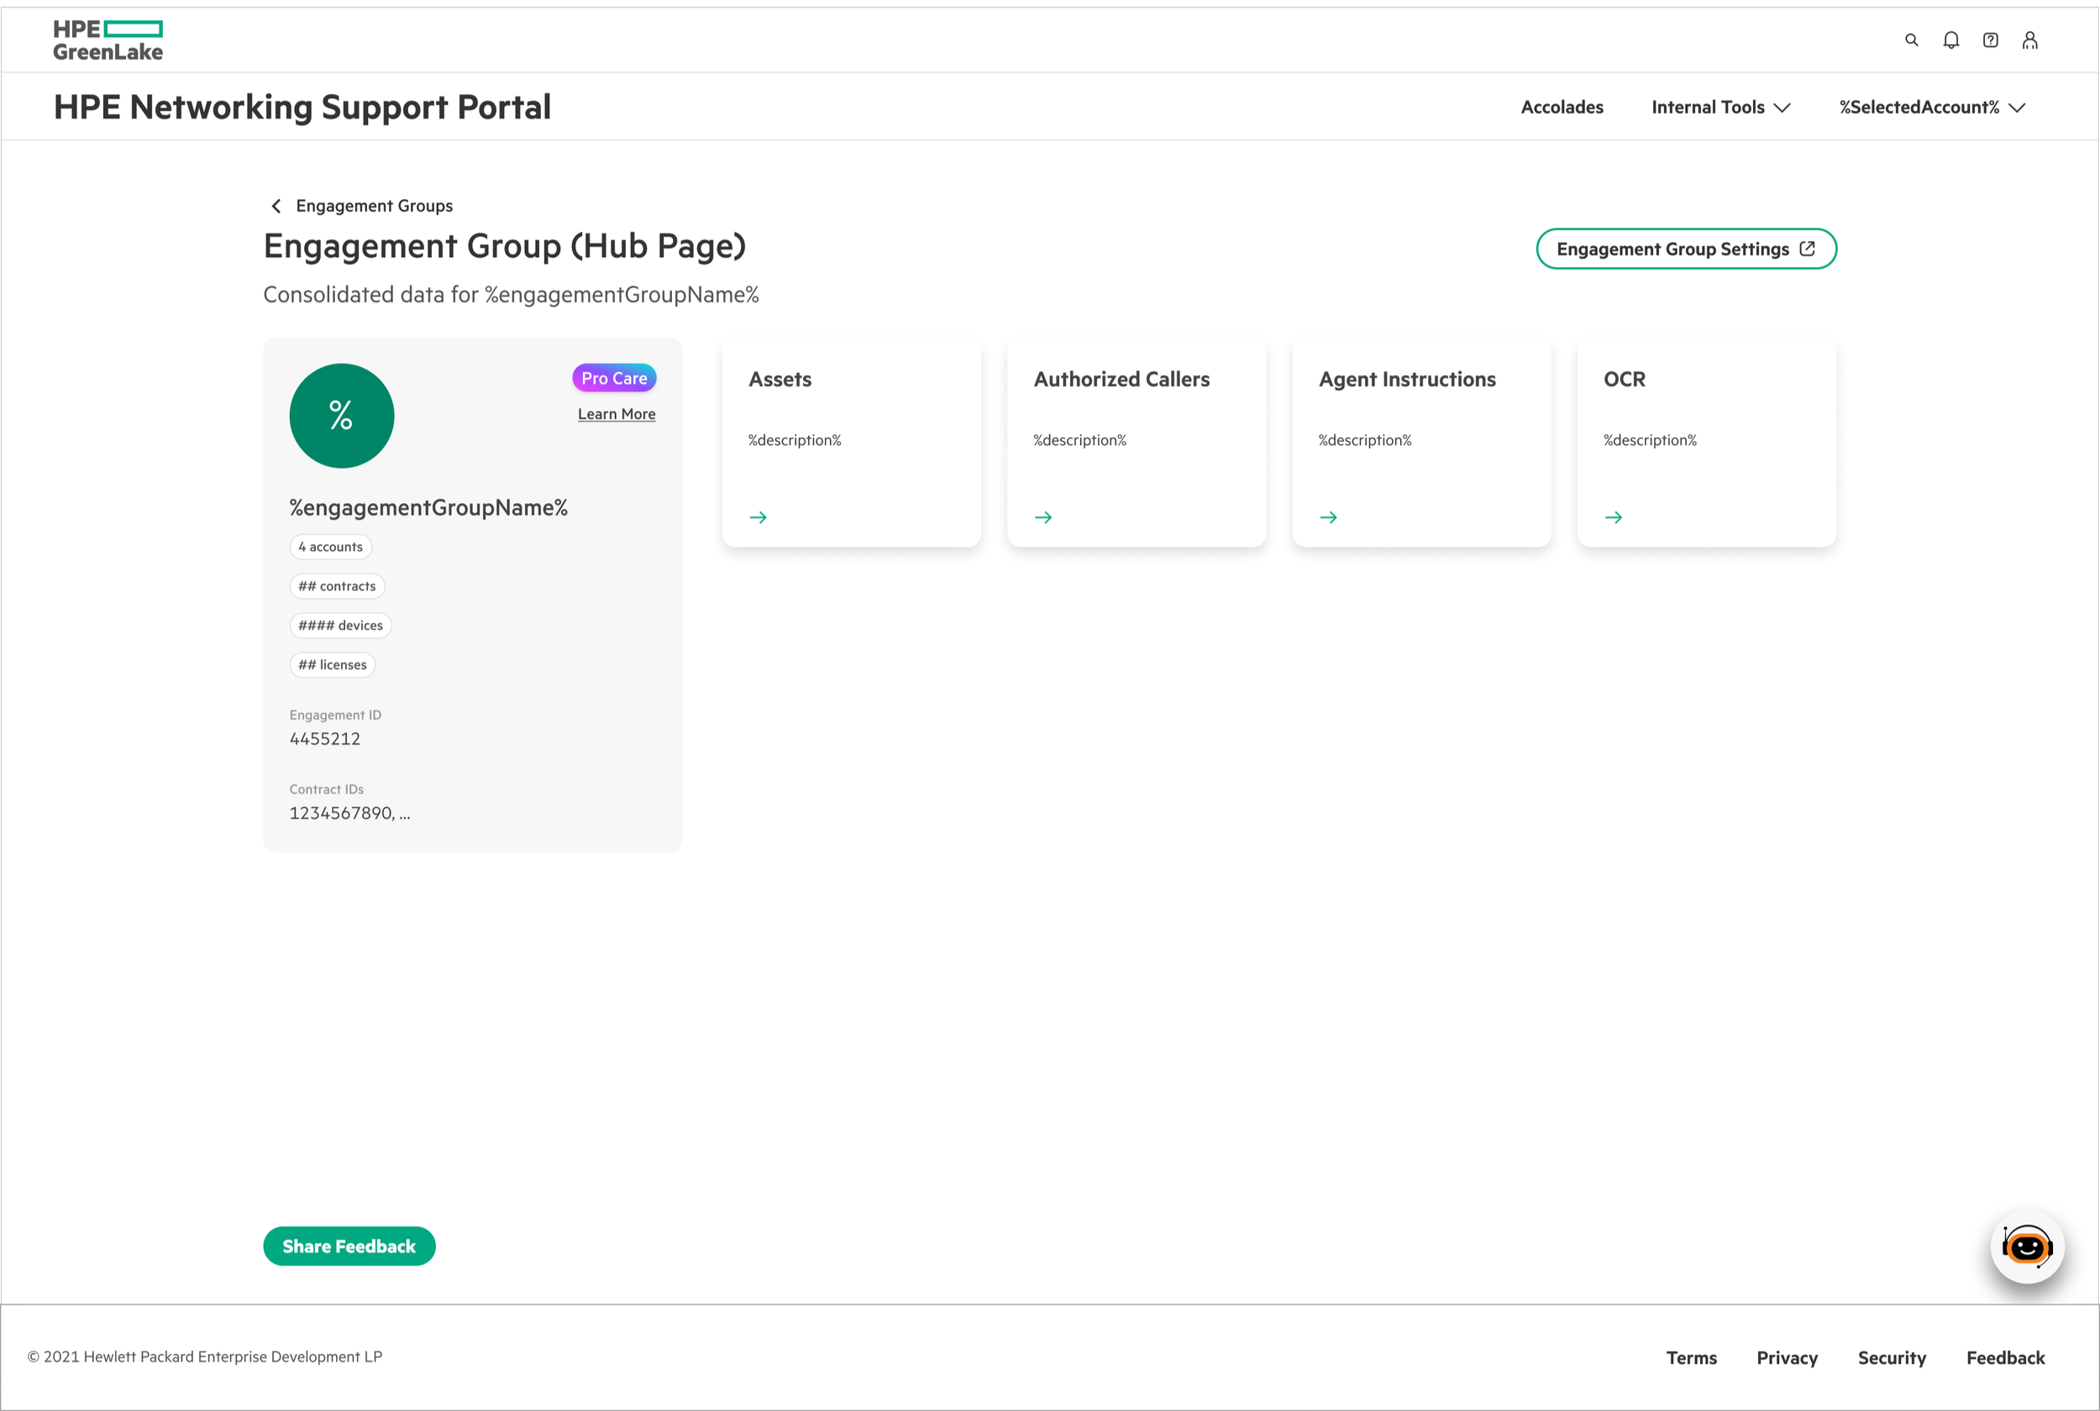The image size is (2100, 1411).
Task: Click the Pro Care badge
Action: (614, 378)
